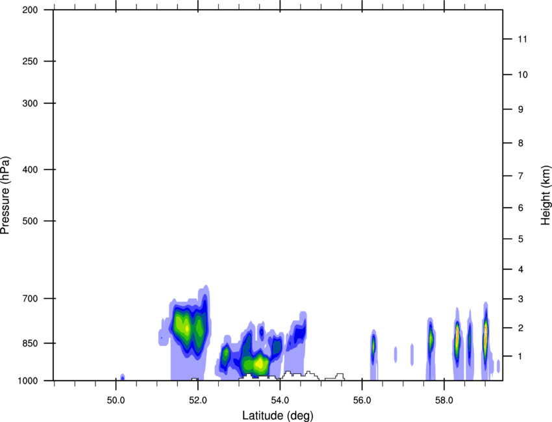Click the small blue spot near latitude 50.2
The width and height of the screenshot is (552, 422).
(x=122, y=377)
